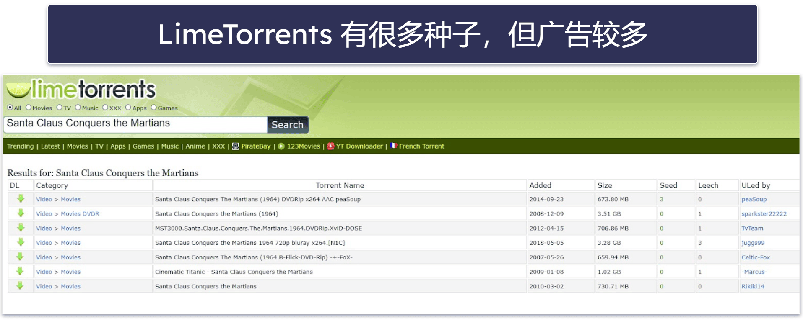The width and height of the screenshot is (803, 321).
Task: Open Video category in peaSoup row
Action: [x=44, y=199]
